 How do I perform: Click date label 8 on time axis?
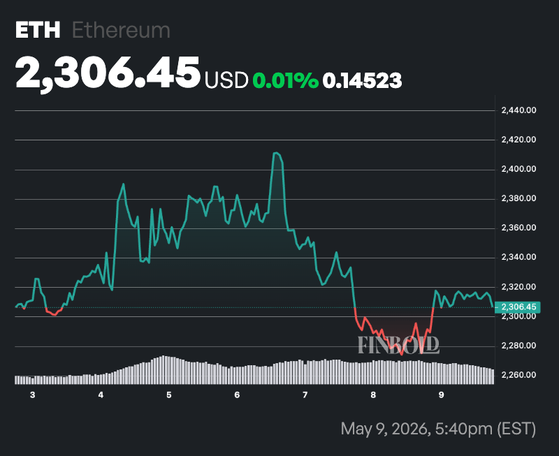[x=373, y=395]
